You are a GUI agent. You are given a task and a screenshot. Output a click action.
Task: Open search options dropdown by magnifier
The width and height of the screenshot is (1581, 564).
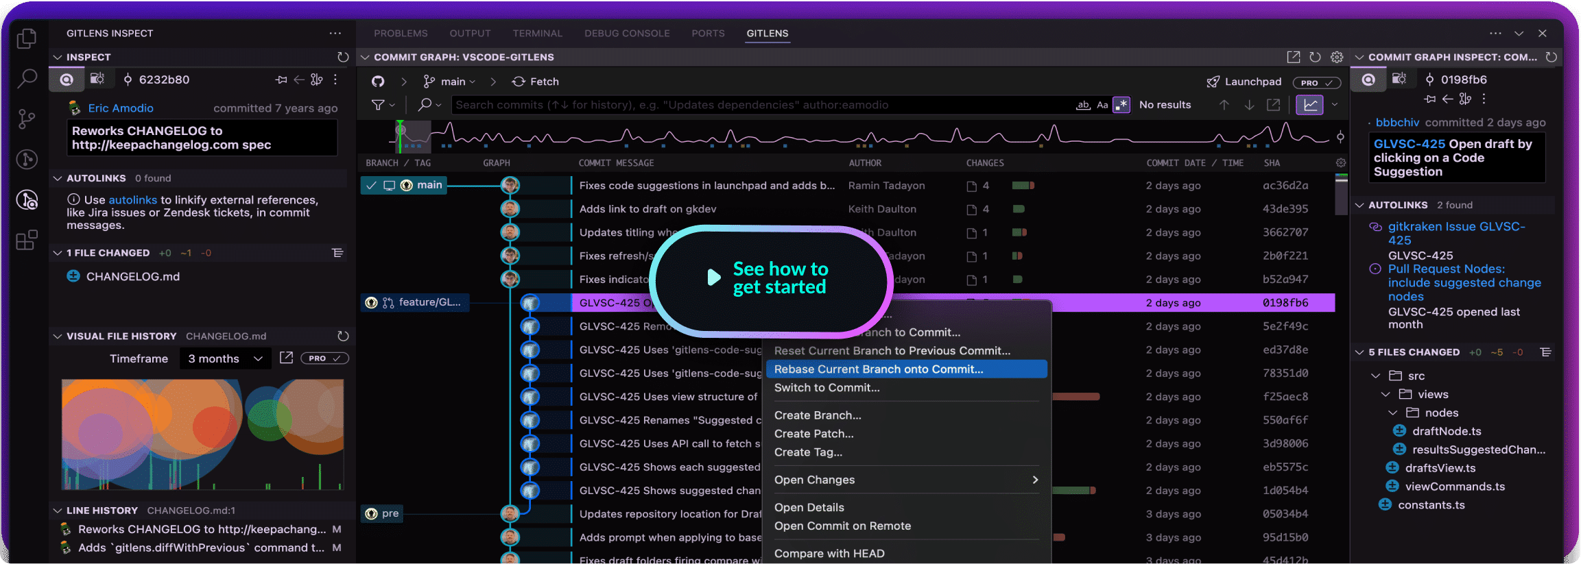point(429,105)
